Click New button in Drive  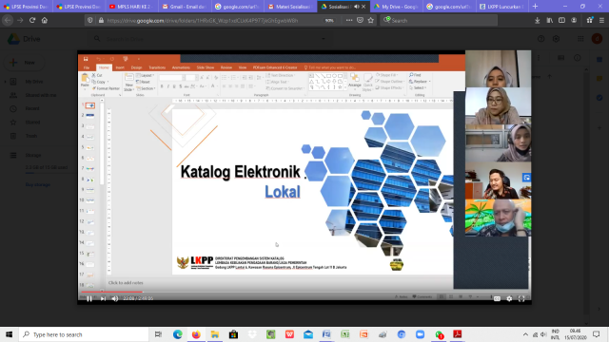coord(23,63)
